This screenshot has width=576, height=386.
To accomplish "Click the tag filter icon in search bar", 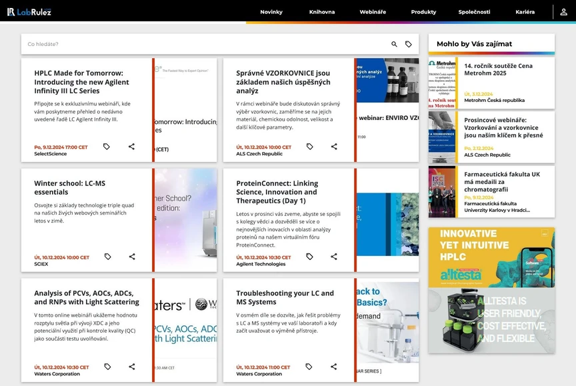I will point(409,44).
